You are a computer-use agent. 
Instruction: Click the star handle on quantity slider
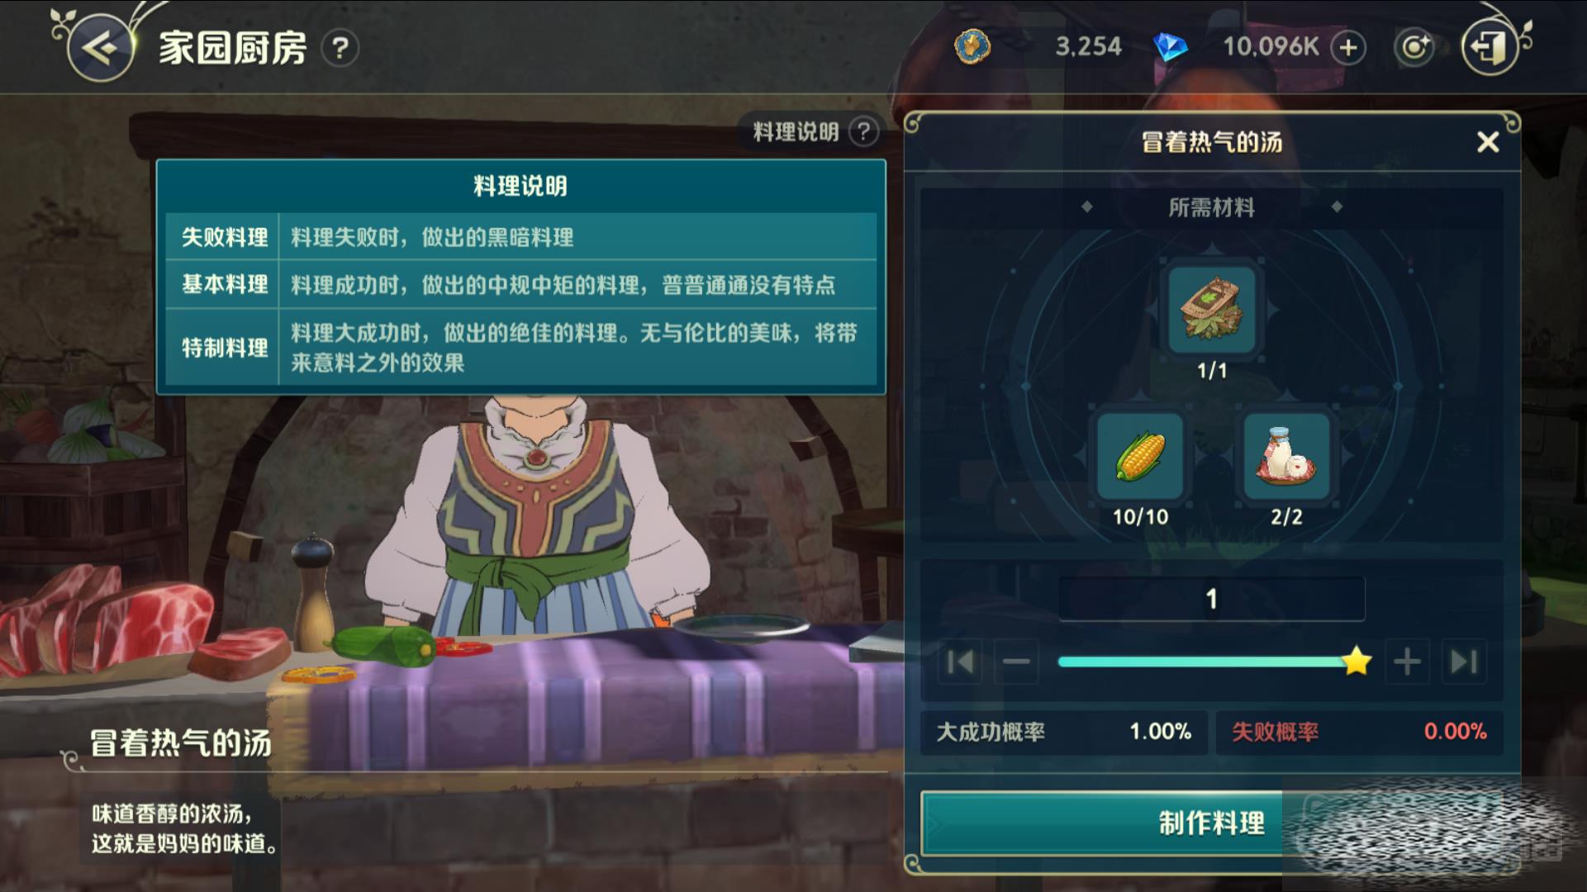pos(1357,662)
